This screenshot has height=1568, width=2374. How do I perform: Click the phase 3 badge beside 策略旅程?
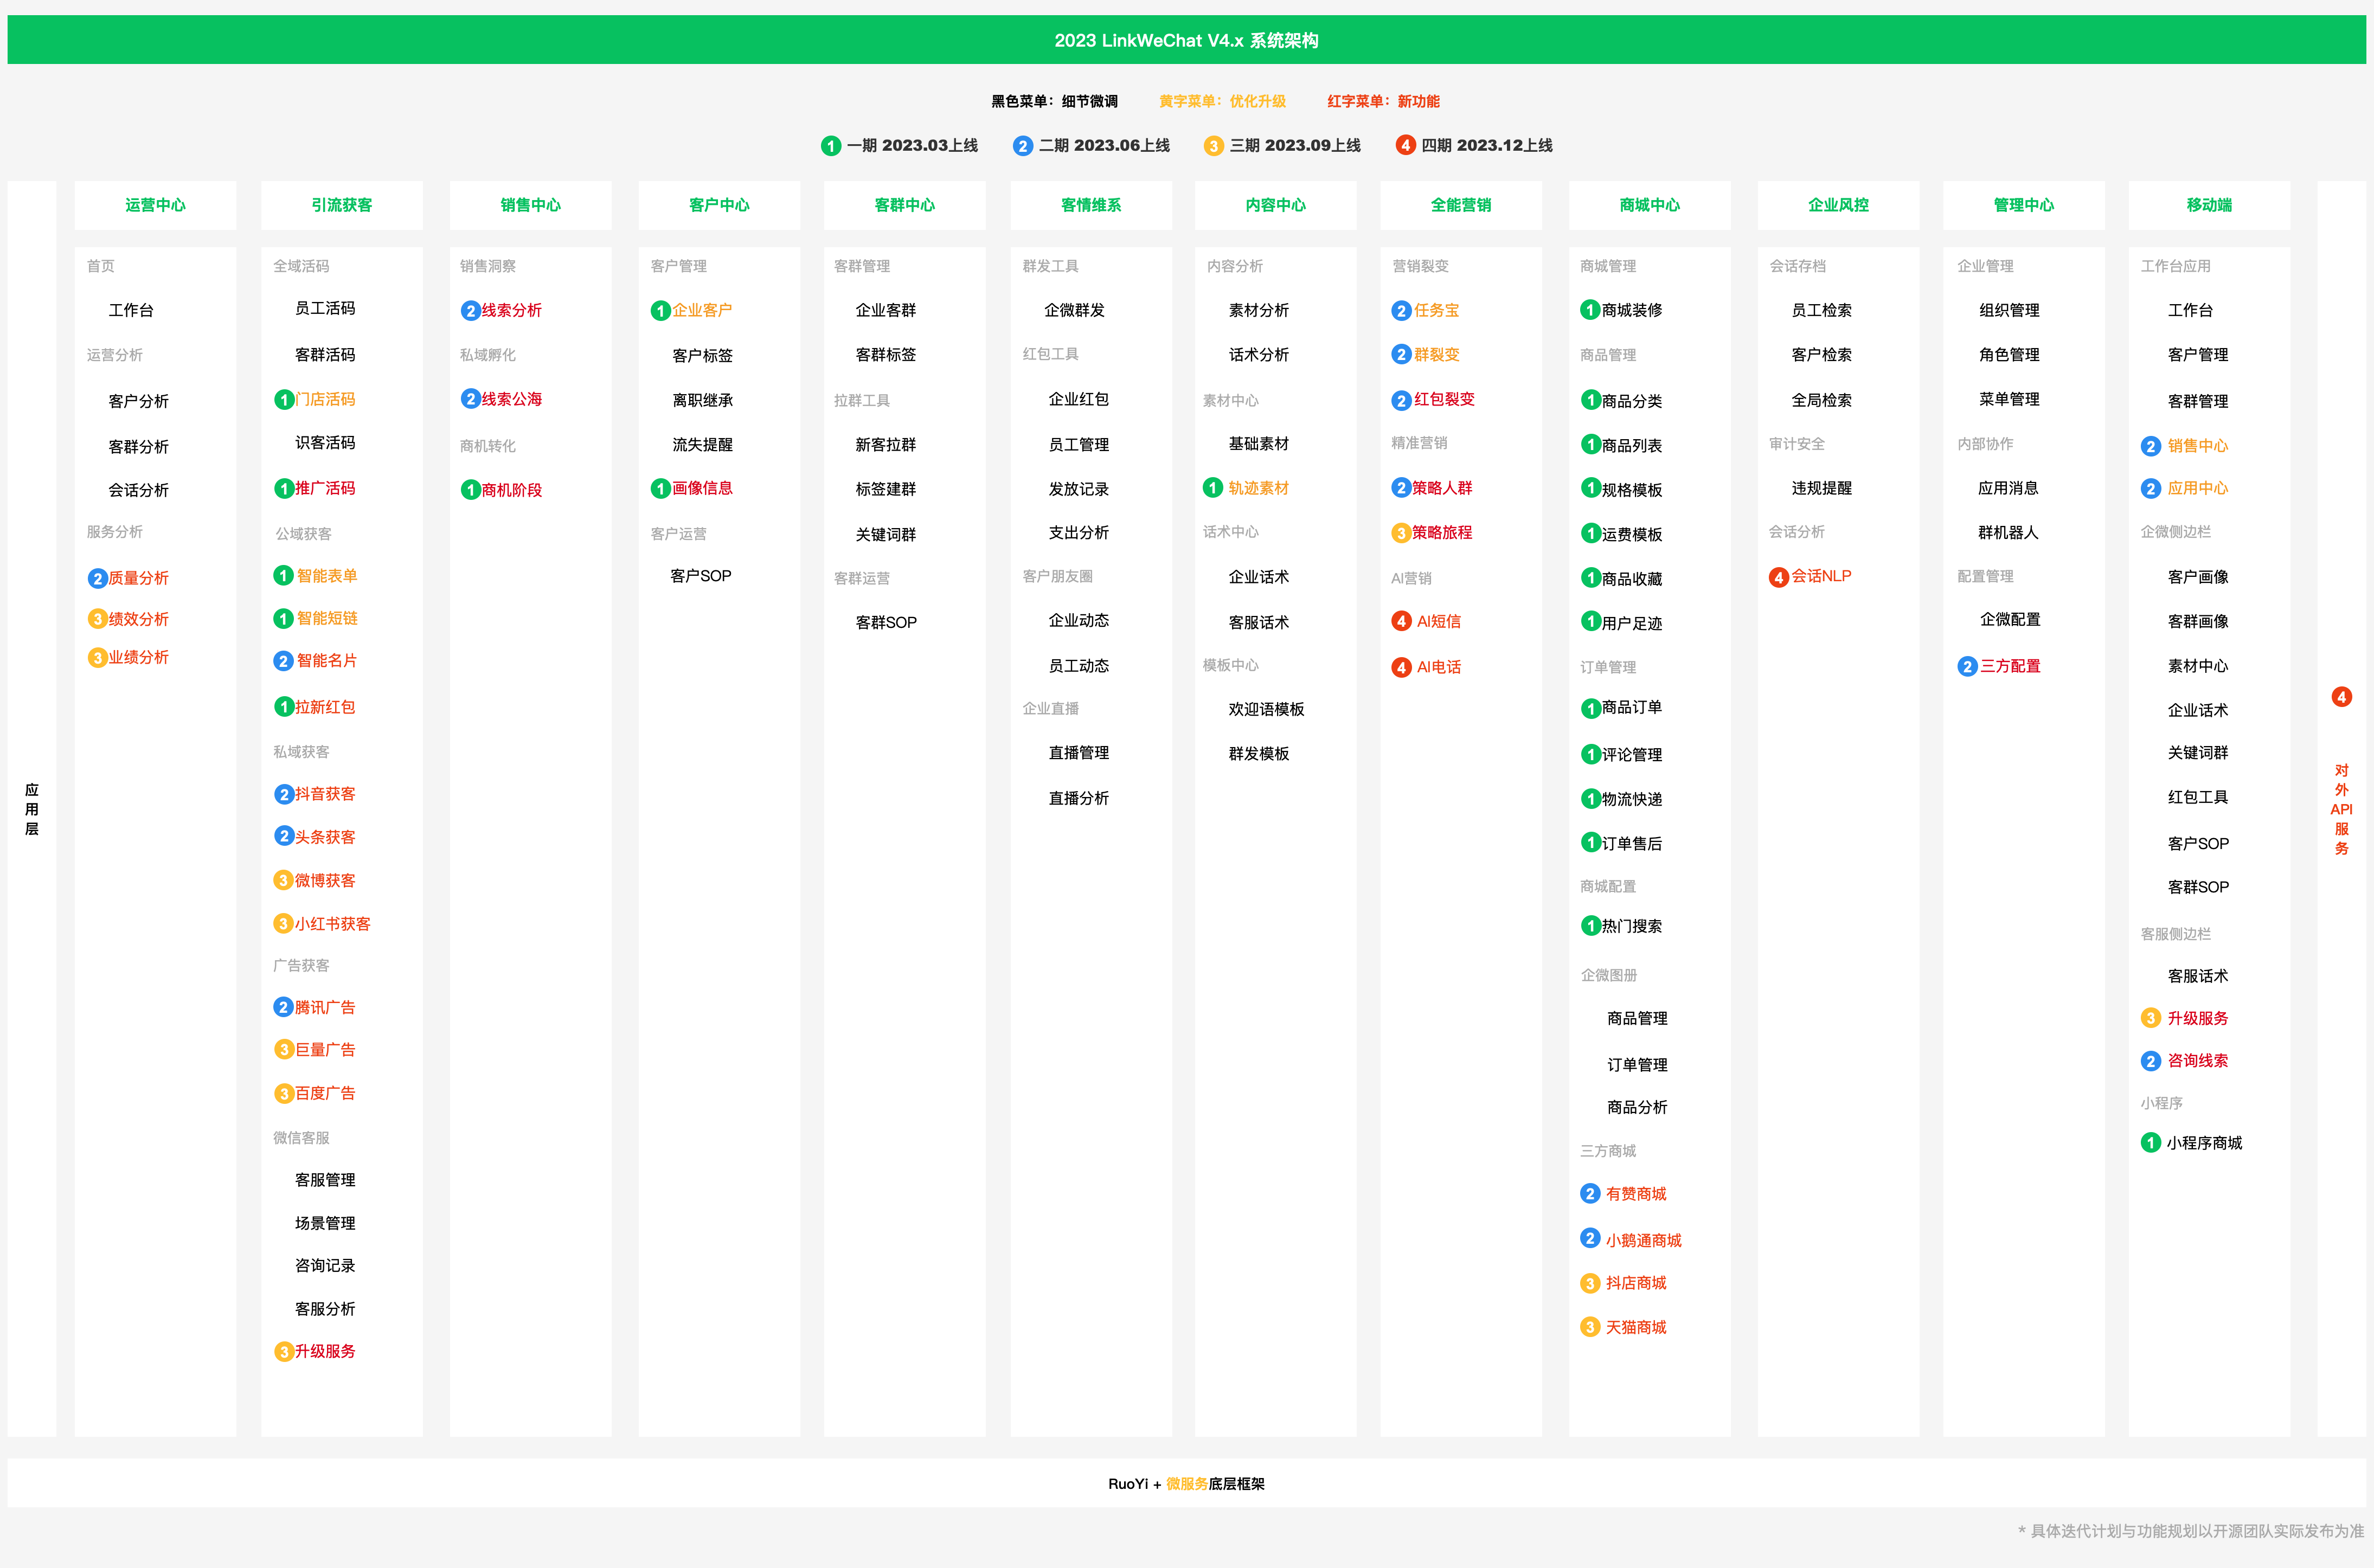[1401, 533]
